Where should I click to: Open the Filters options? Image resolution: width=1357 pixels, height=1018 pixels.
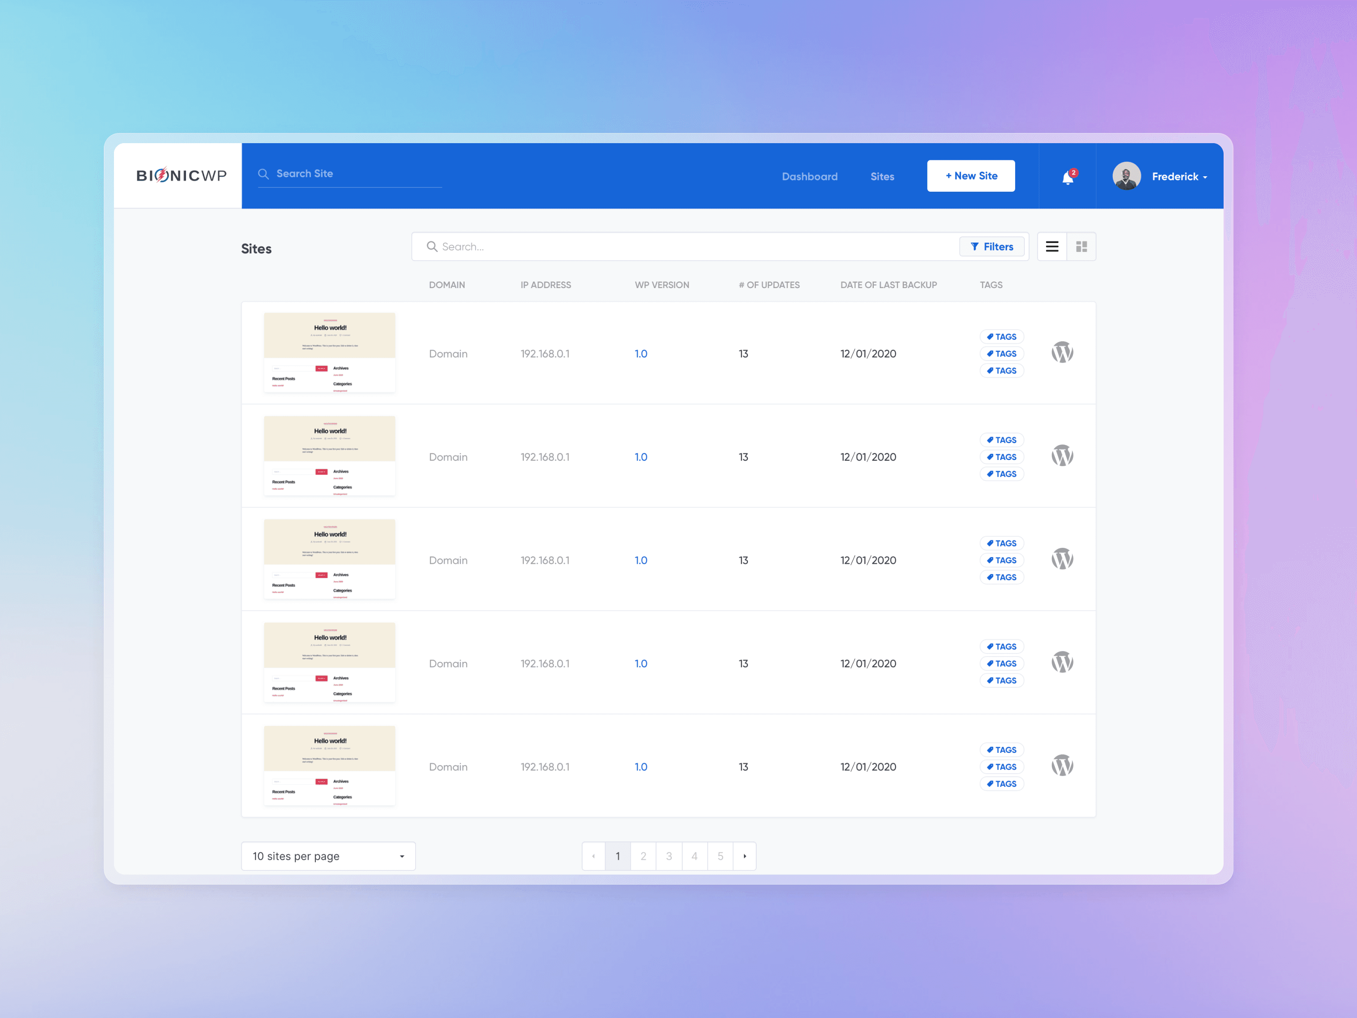pos(991,247)
